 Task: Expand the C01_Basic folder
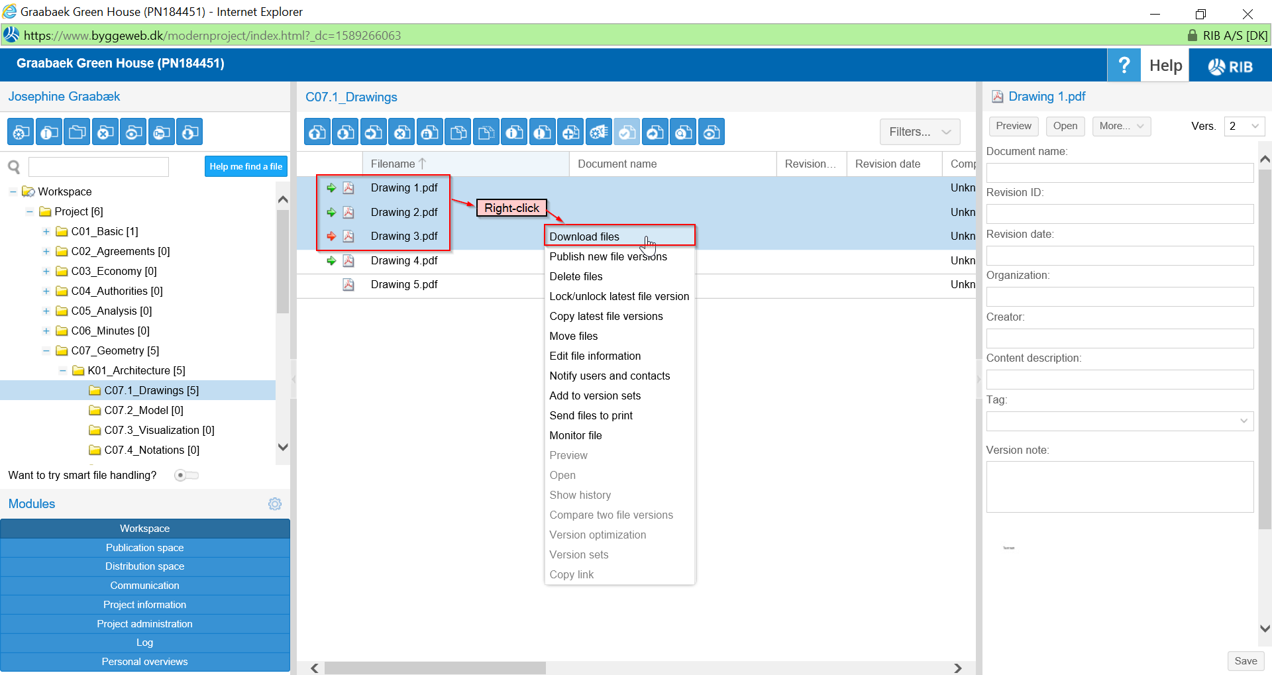(x=46, y=232)
